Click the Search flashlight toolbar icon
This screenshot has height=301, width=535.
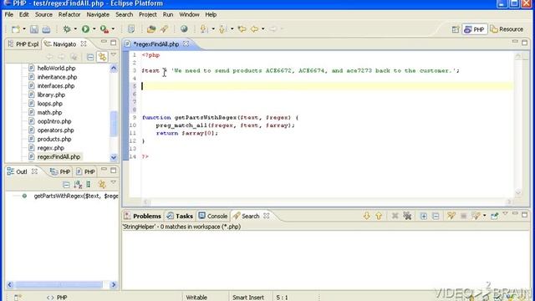pos(164,29)
